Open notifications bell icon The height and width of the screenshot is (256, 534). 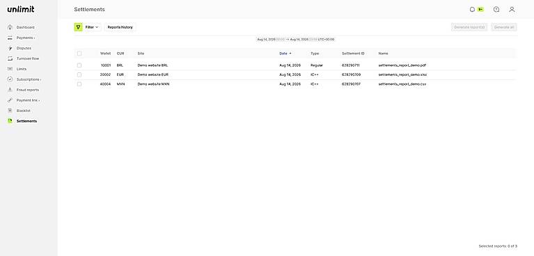click(472, 10)
